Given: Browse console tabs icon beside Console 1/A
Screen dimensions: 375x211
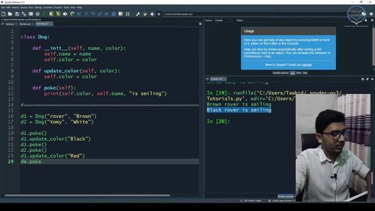Looking at the screenshot, I should 207,79.
